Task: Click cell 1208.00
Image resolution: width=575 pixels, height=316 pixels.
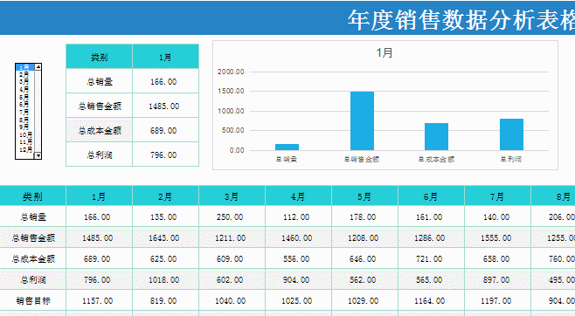Action: [x=364, y=237]
